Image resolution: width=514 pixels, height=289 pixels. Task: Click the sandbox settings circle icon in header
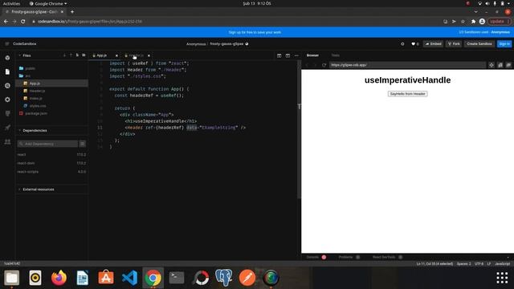pyautogui.click(x=402, y=44)
